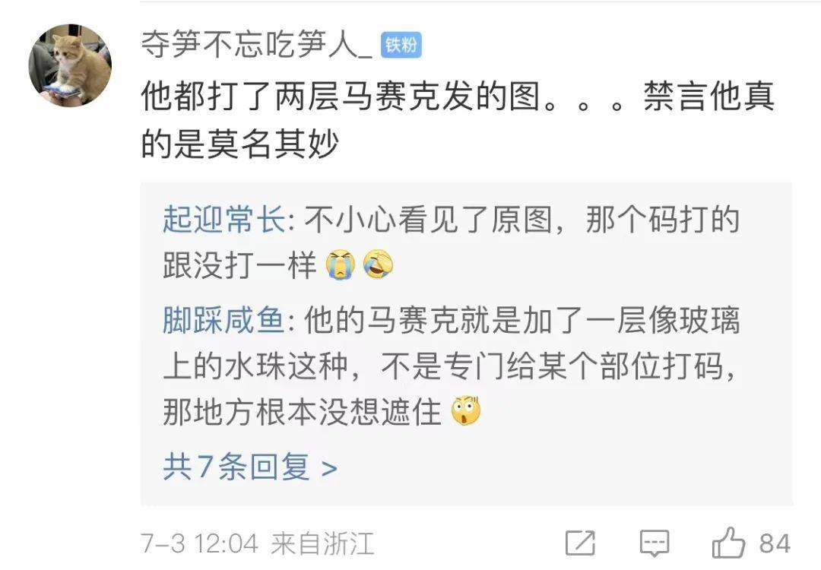Tap the comment speech bubble icon
The image size is (821, 570).
pyautogui.click(x=655, y=543)
